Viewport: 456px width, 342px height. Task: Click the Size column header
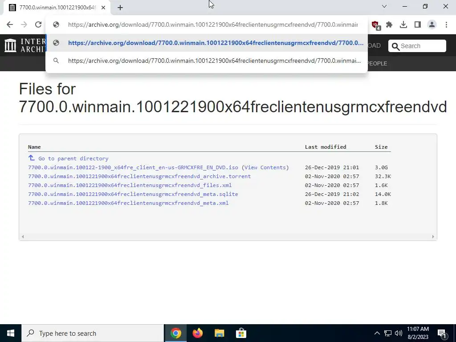(381, 147)
